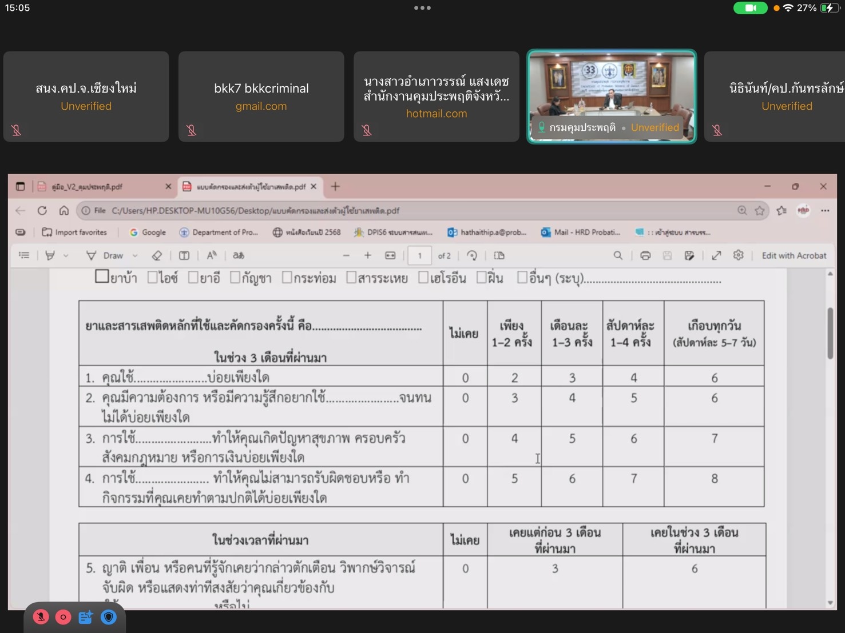Open PDF settings gear icon

[x=739, y=255]
